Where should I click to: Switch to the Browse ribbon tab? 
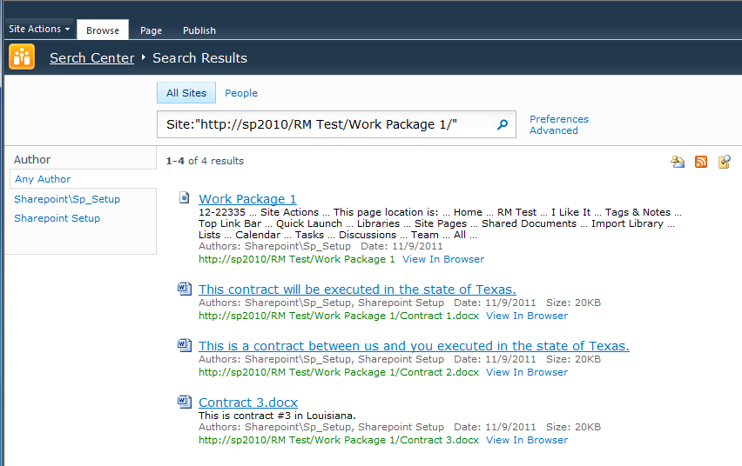[x=103, y=30]
